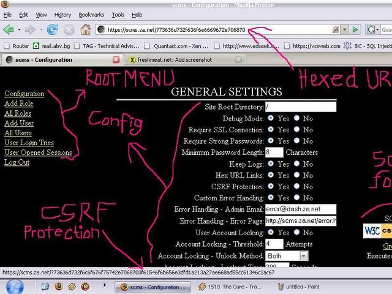Close the scms - Configuration tab
The image size is (392, 294).
click(x=116, y=59)
